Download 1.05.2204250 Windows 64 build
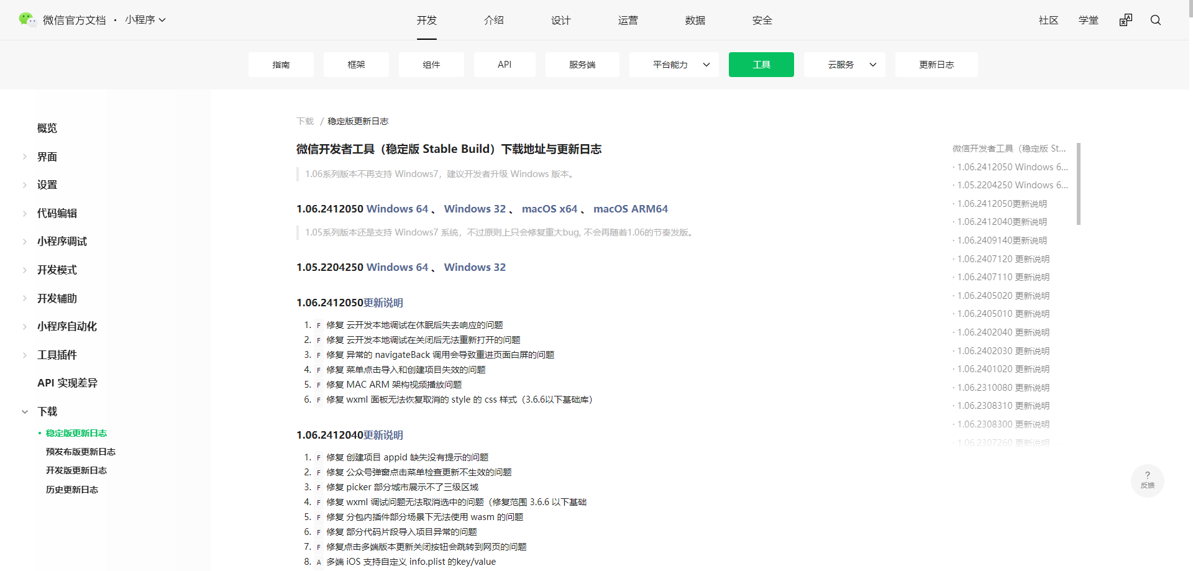 click(397, 267)
